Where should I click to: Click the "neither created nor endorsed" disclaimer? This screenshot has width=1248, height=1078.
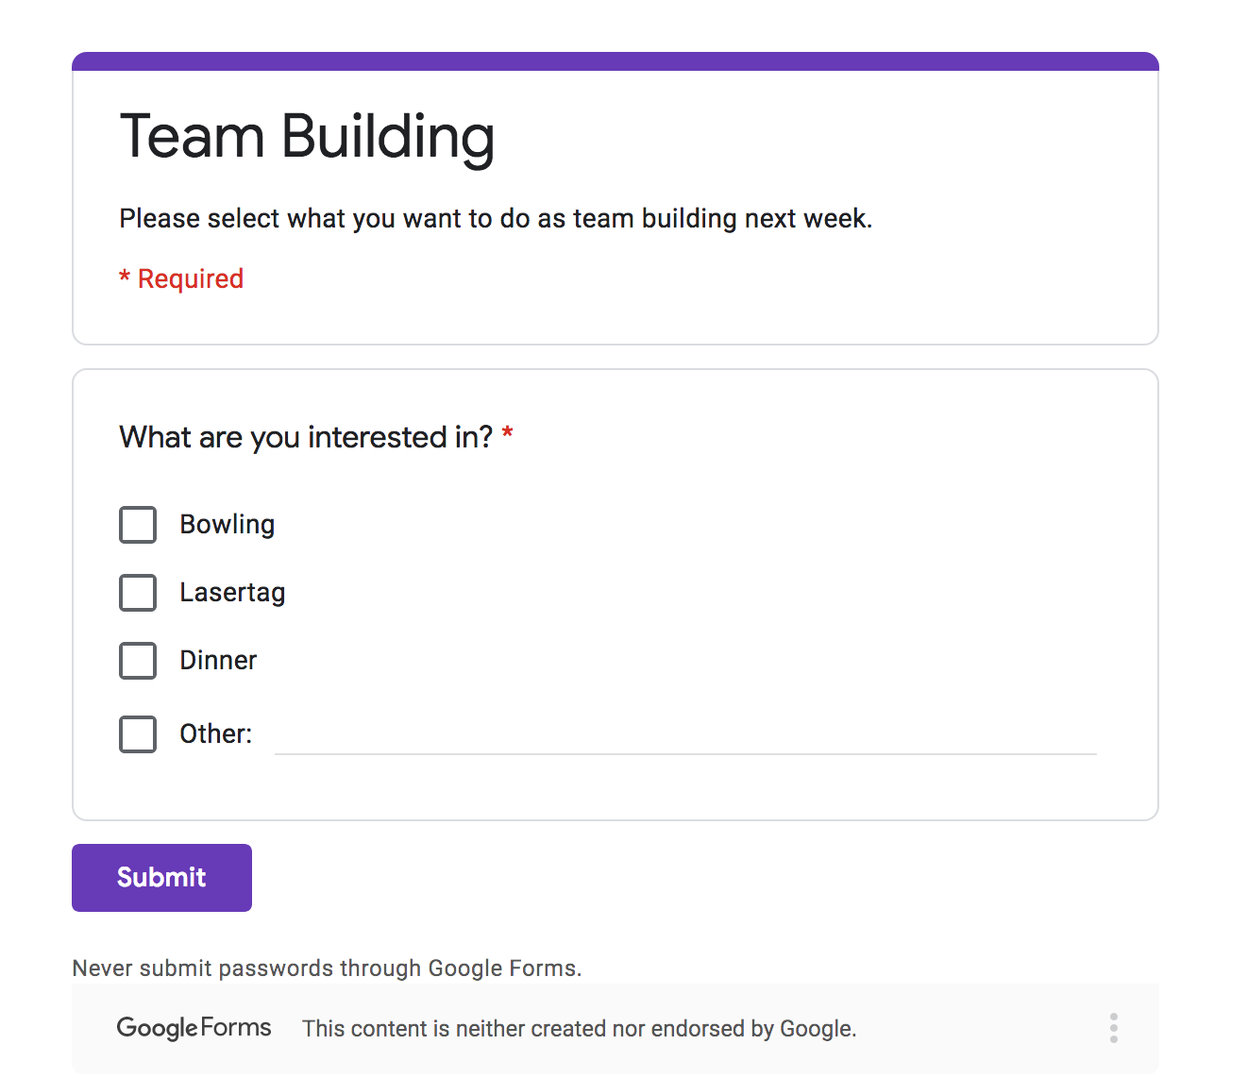click(579, 1029)
